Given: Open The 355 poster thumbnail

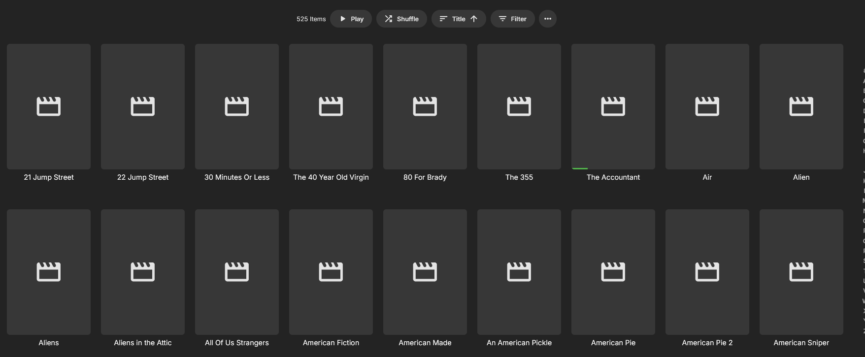Looking at the screenshot, I should point(519,106).
